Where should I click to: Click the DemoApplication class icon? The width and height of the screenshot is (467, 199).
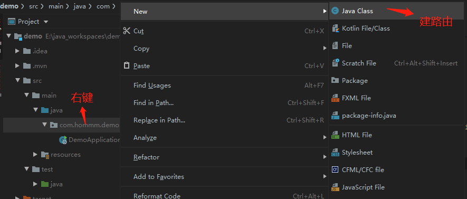[x=63, y=140]
